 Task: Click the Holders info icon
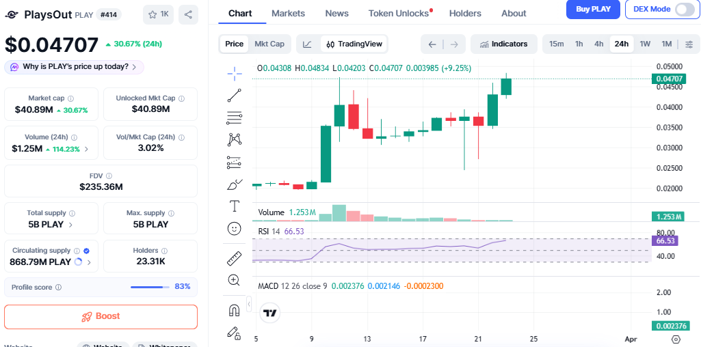pyautogui.click(x=164, y=251)
